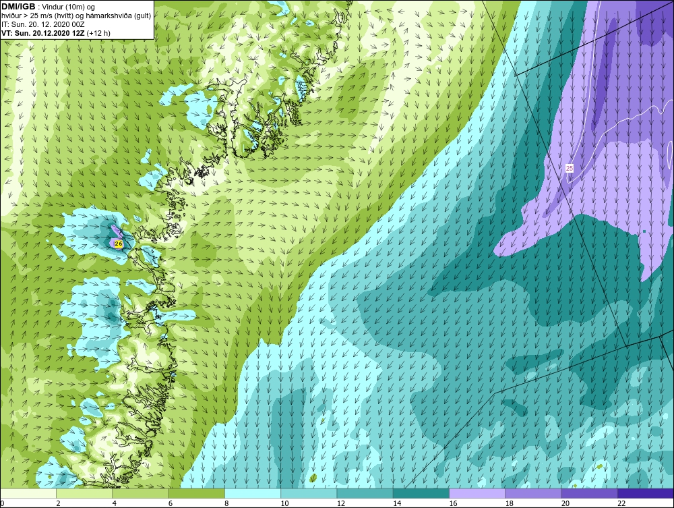Viewport: 674px width, 508px height.
Task: Click the pale cream 0–2 legend color
Action: click(28, 493)
